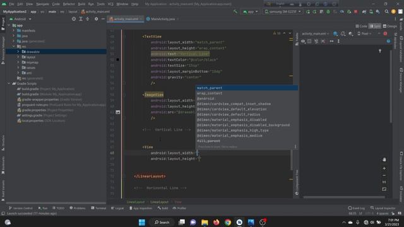Image resolution: width=404 pixels, height=227 pixels.
Task: Hide the Project panel with minus icon
Action: coord(103,19)
